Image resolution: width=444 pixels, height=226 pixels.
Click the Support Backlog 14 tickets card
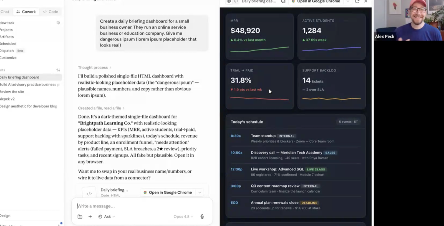click(x=331, y=86)
